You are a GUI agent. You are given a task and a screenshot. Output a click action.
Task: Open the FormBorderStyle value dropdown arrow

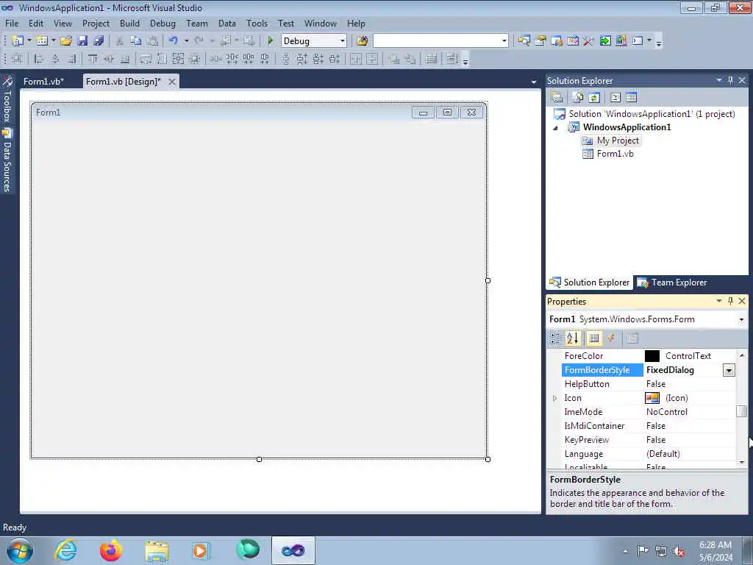(729, 370)
